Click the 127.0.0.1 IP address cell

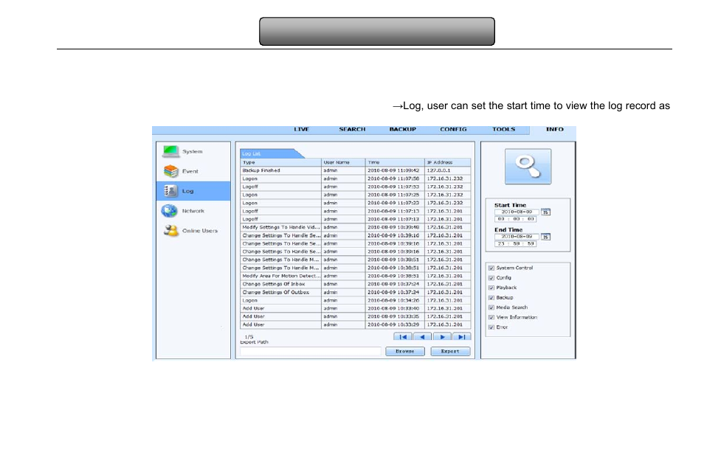[x=448, y=170]
